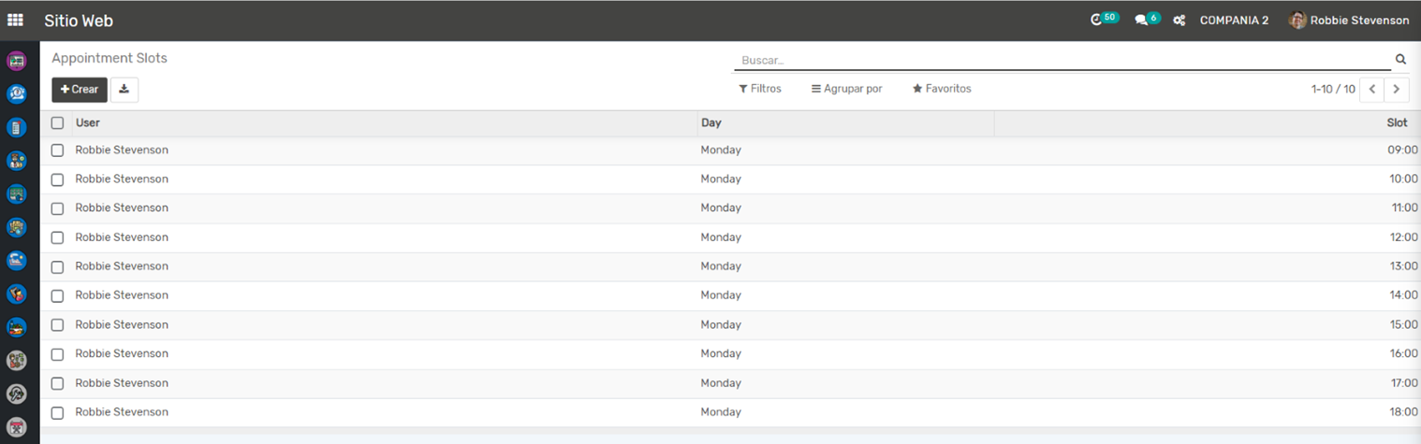Select the checkbox for the 14:00 slot
The height and width of the screenshot is (444, 1421).
(x=58, y=296)
